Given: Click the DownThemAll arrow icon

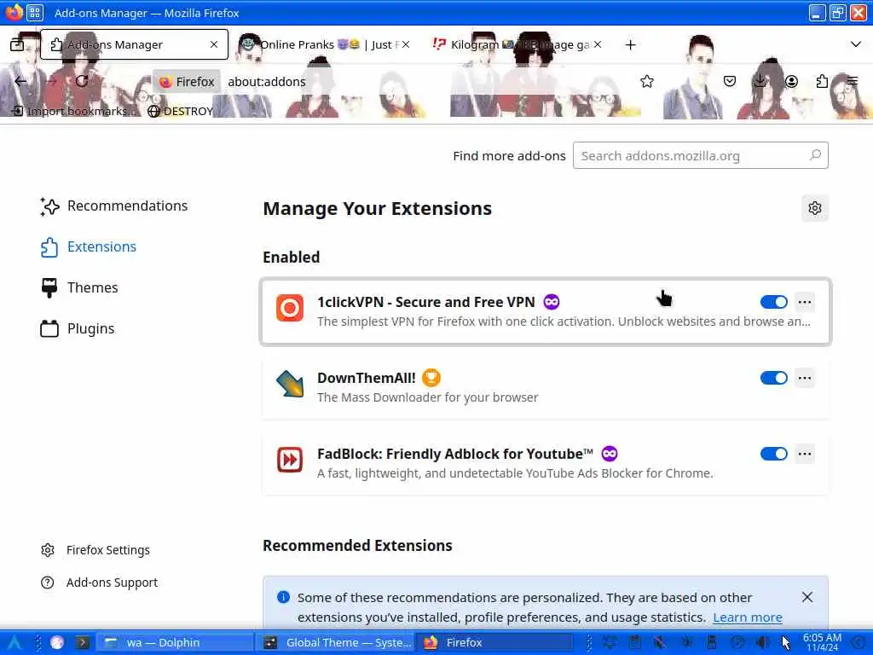Looking at the screenshot, I should pyautogui.click(x=290, y=384).
